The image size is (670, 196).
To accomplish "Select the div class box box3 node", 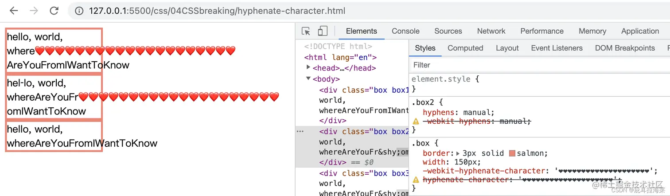I will pos(363,173).
